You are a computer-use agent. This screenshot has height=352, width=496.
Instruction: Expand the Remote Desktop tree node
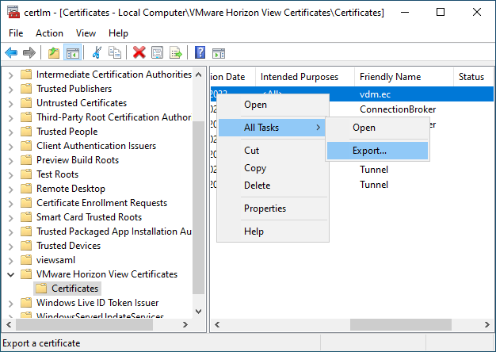coord(10,189)
